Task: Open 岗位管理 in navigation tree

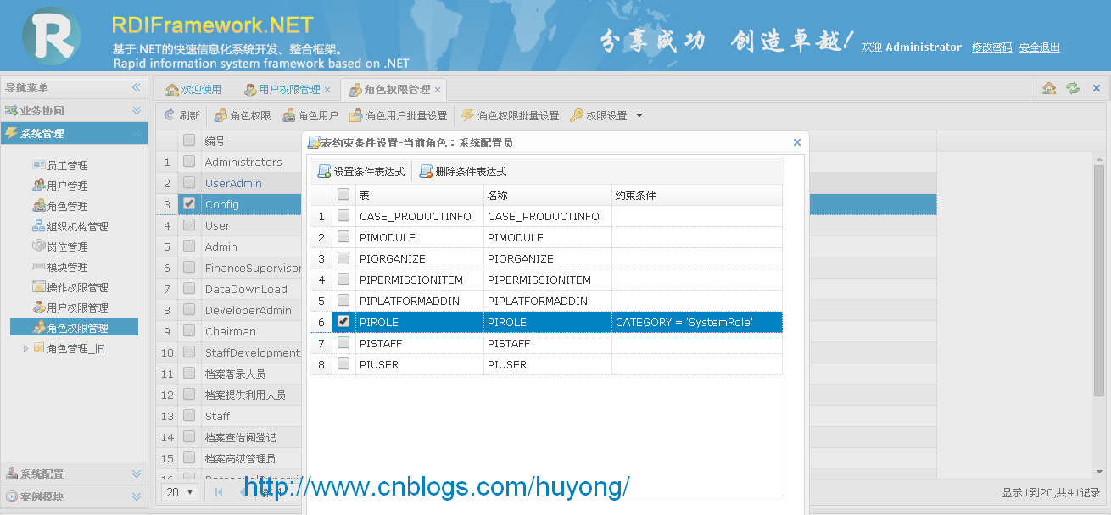Action: [x=60, y=246]
